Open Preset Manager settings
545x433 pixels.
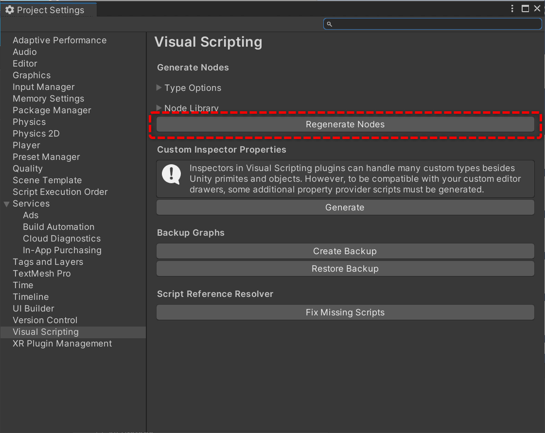(46, 157)
